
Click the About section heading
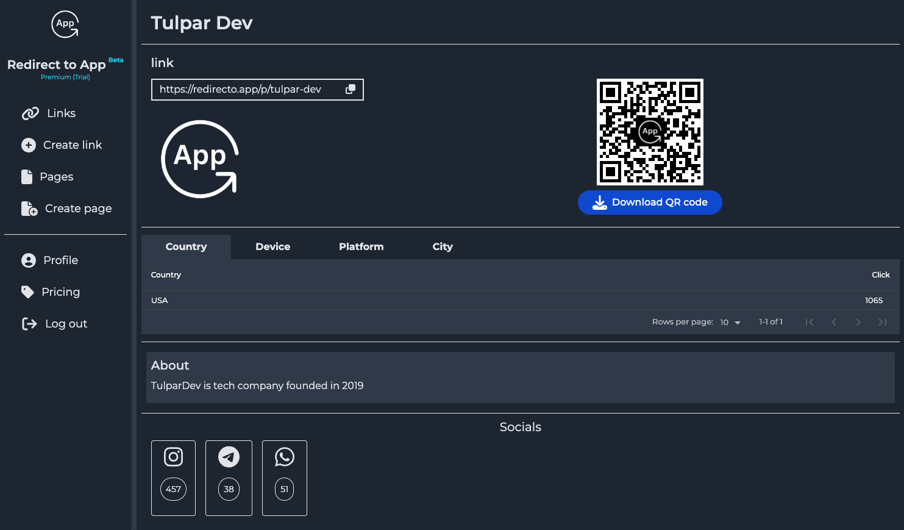pos(170,365)
